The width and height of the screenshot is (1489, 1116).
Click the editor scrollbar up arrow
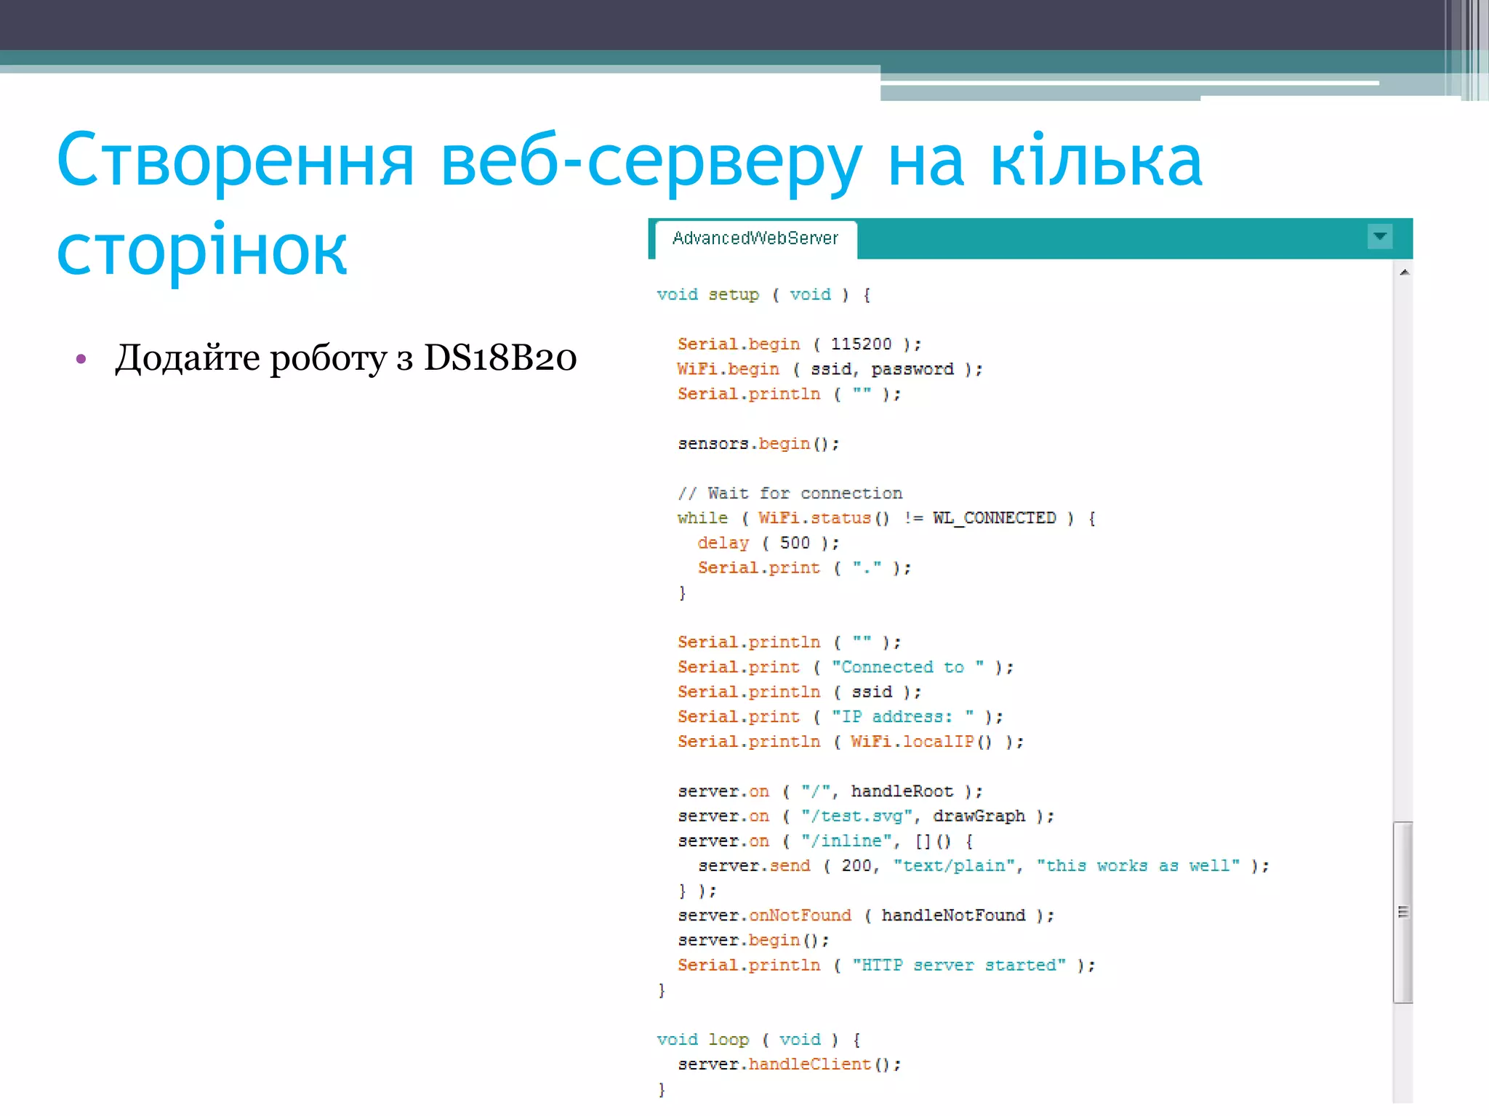(1404, 272)
